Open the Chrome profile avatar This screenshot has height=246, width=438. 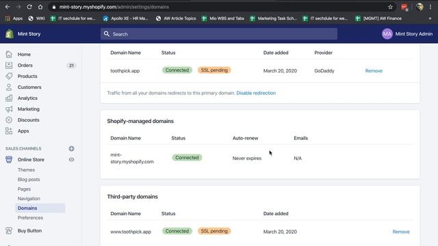pyautogui.click(x=420, y=7)
